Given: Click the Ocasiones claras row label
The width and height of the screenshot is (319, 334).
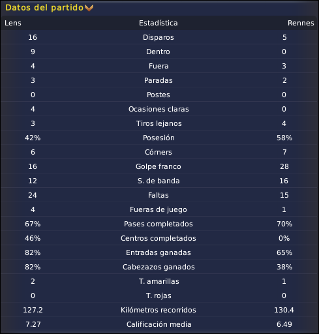Looking at the screenshot, I should 159,109.
